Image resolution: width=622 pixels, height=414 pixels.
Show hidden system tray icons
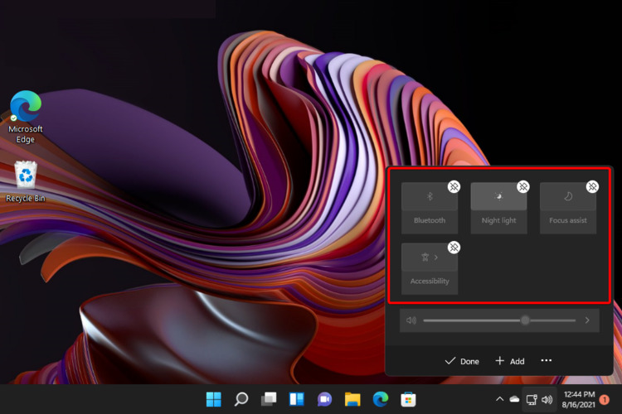[x=499, y=400]
